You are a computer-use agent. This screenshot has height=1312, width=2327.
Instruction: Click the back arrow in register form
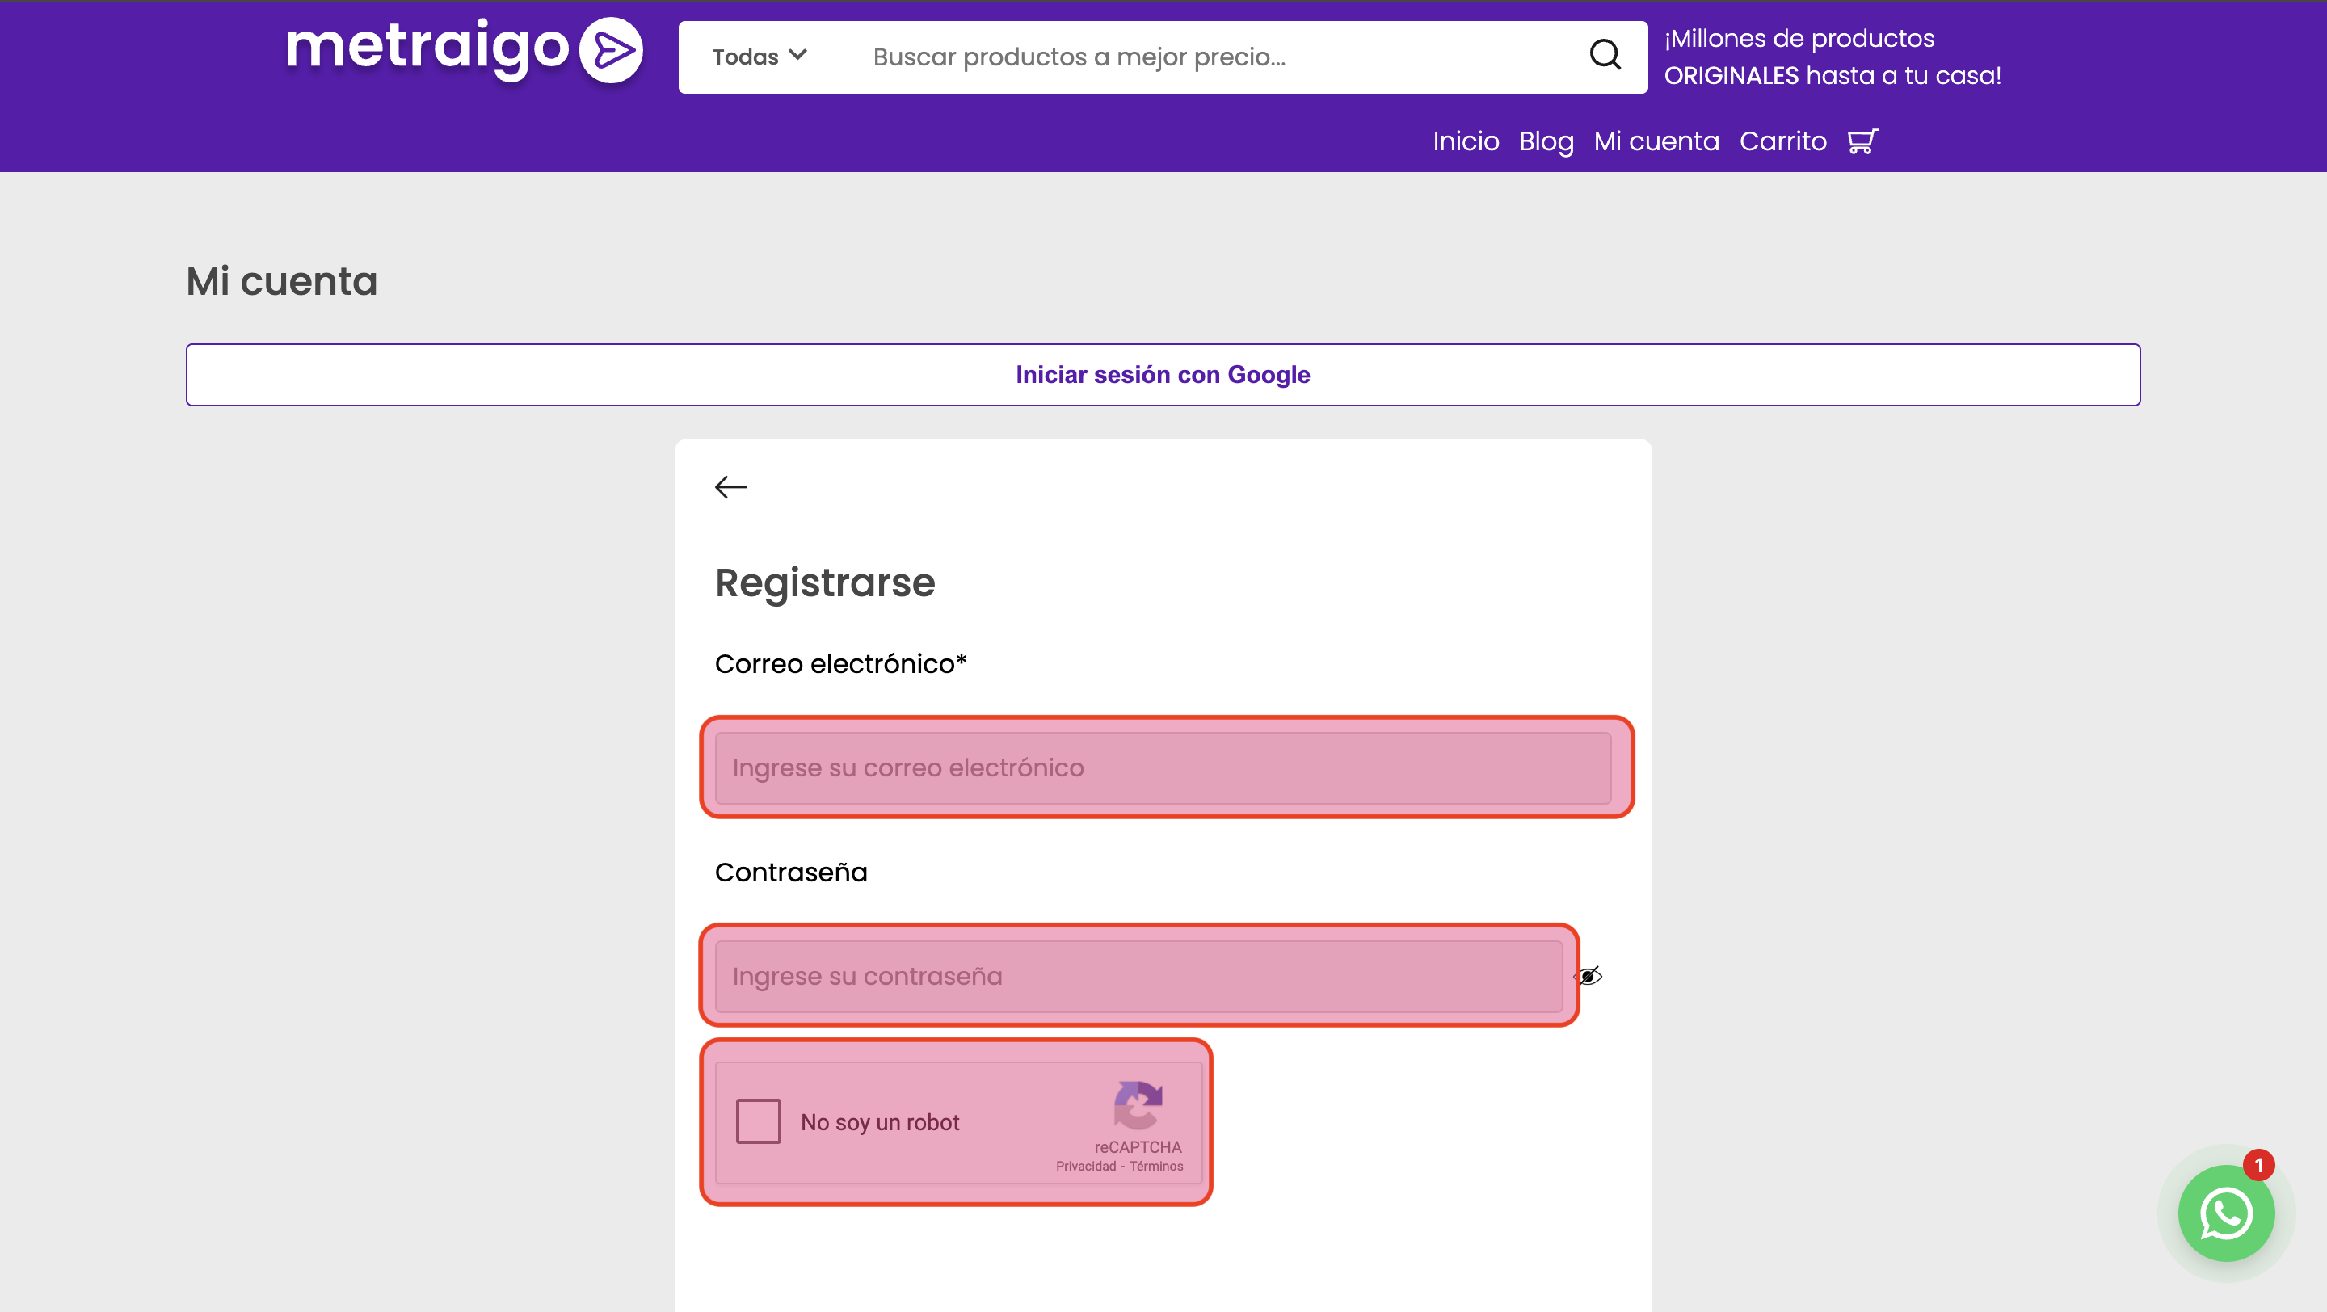730,486
